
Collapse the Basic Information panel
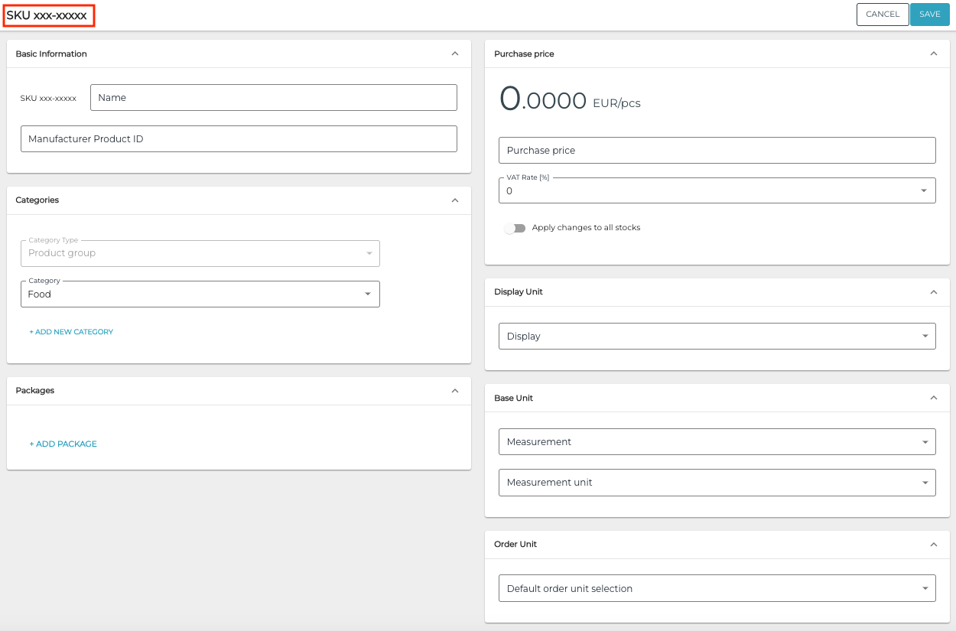pos(455,54)
